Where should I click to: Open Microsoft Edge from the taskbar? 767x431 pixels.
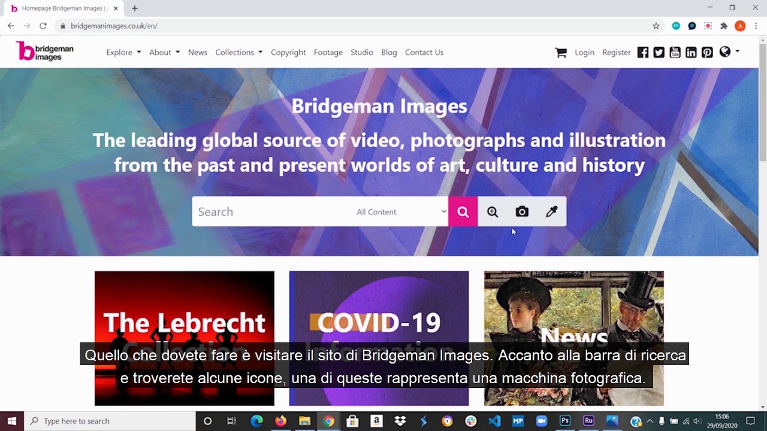256,421
